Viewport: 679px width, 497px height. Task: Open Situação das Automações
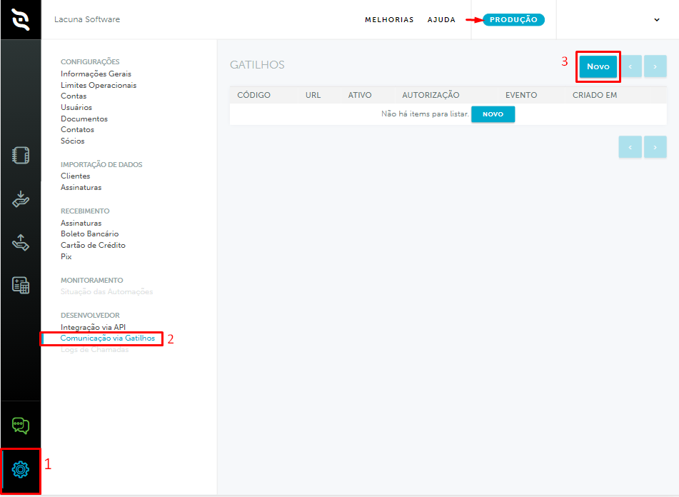pos(106,292)
